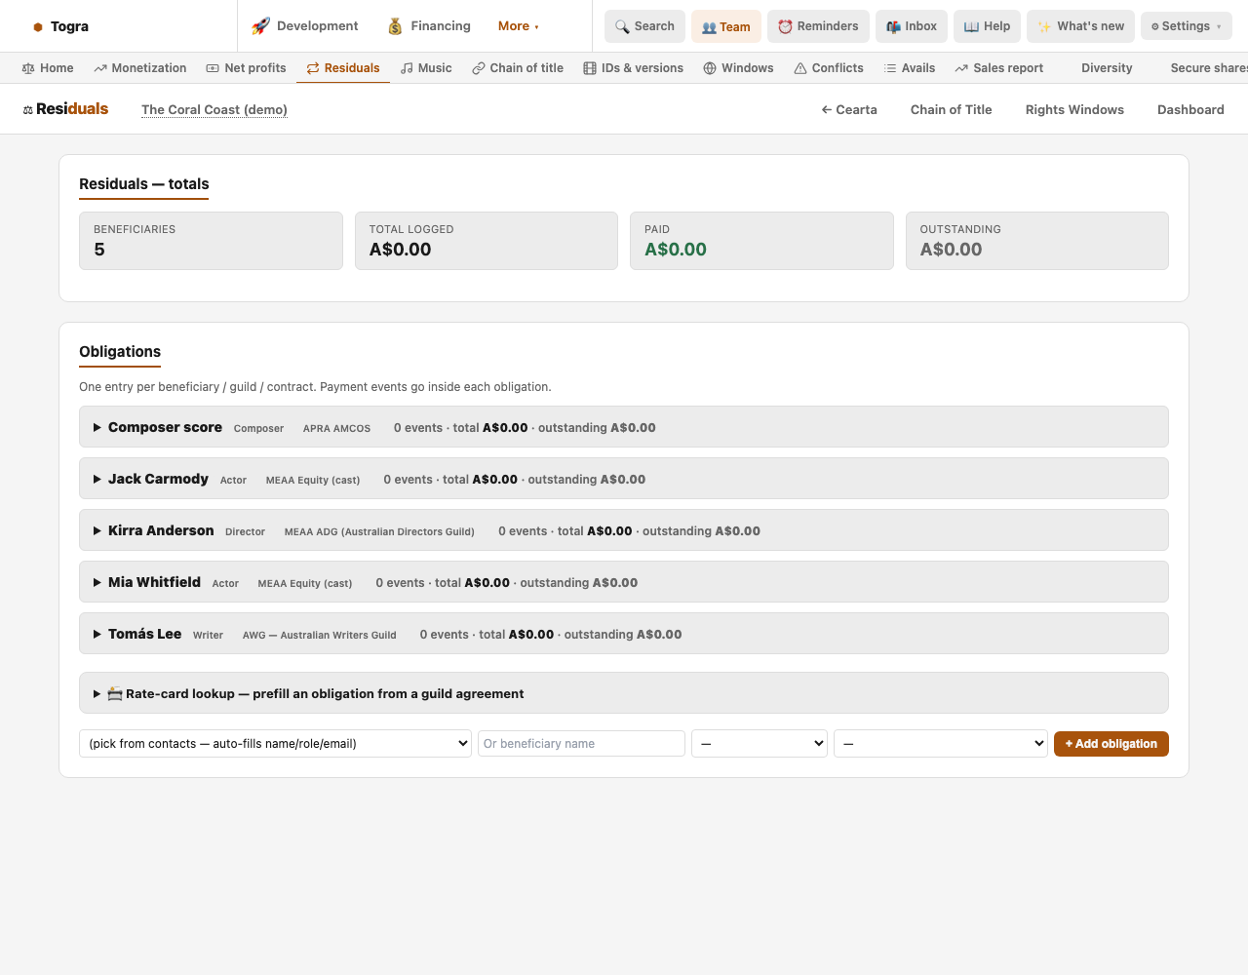
Task: Expand the Rate-card lookup section
Action: [623, 693]
